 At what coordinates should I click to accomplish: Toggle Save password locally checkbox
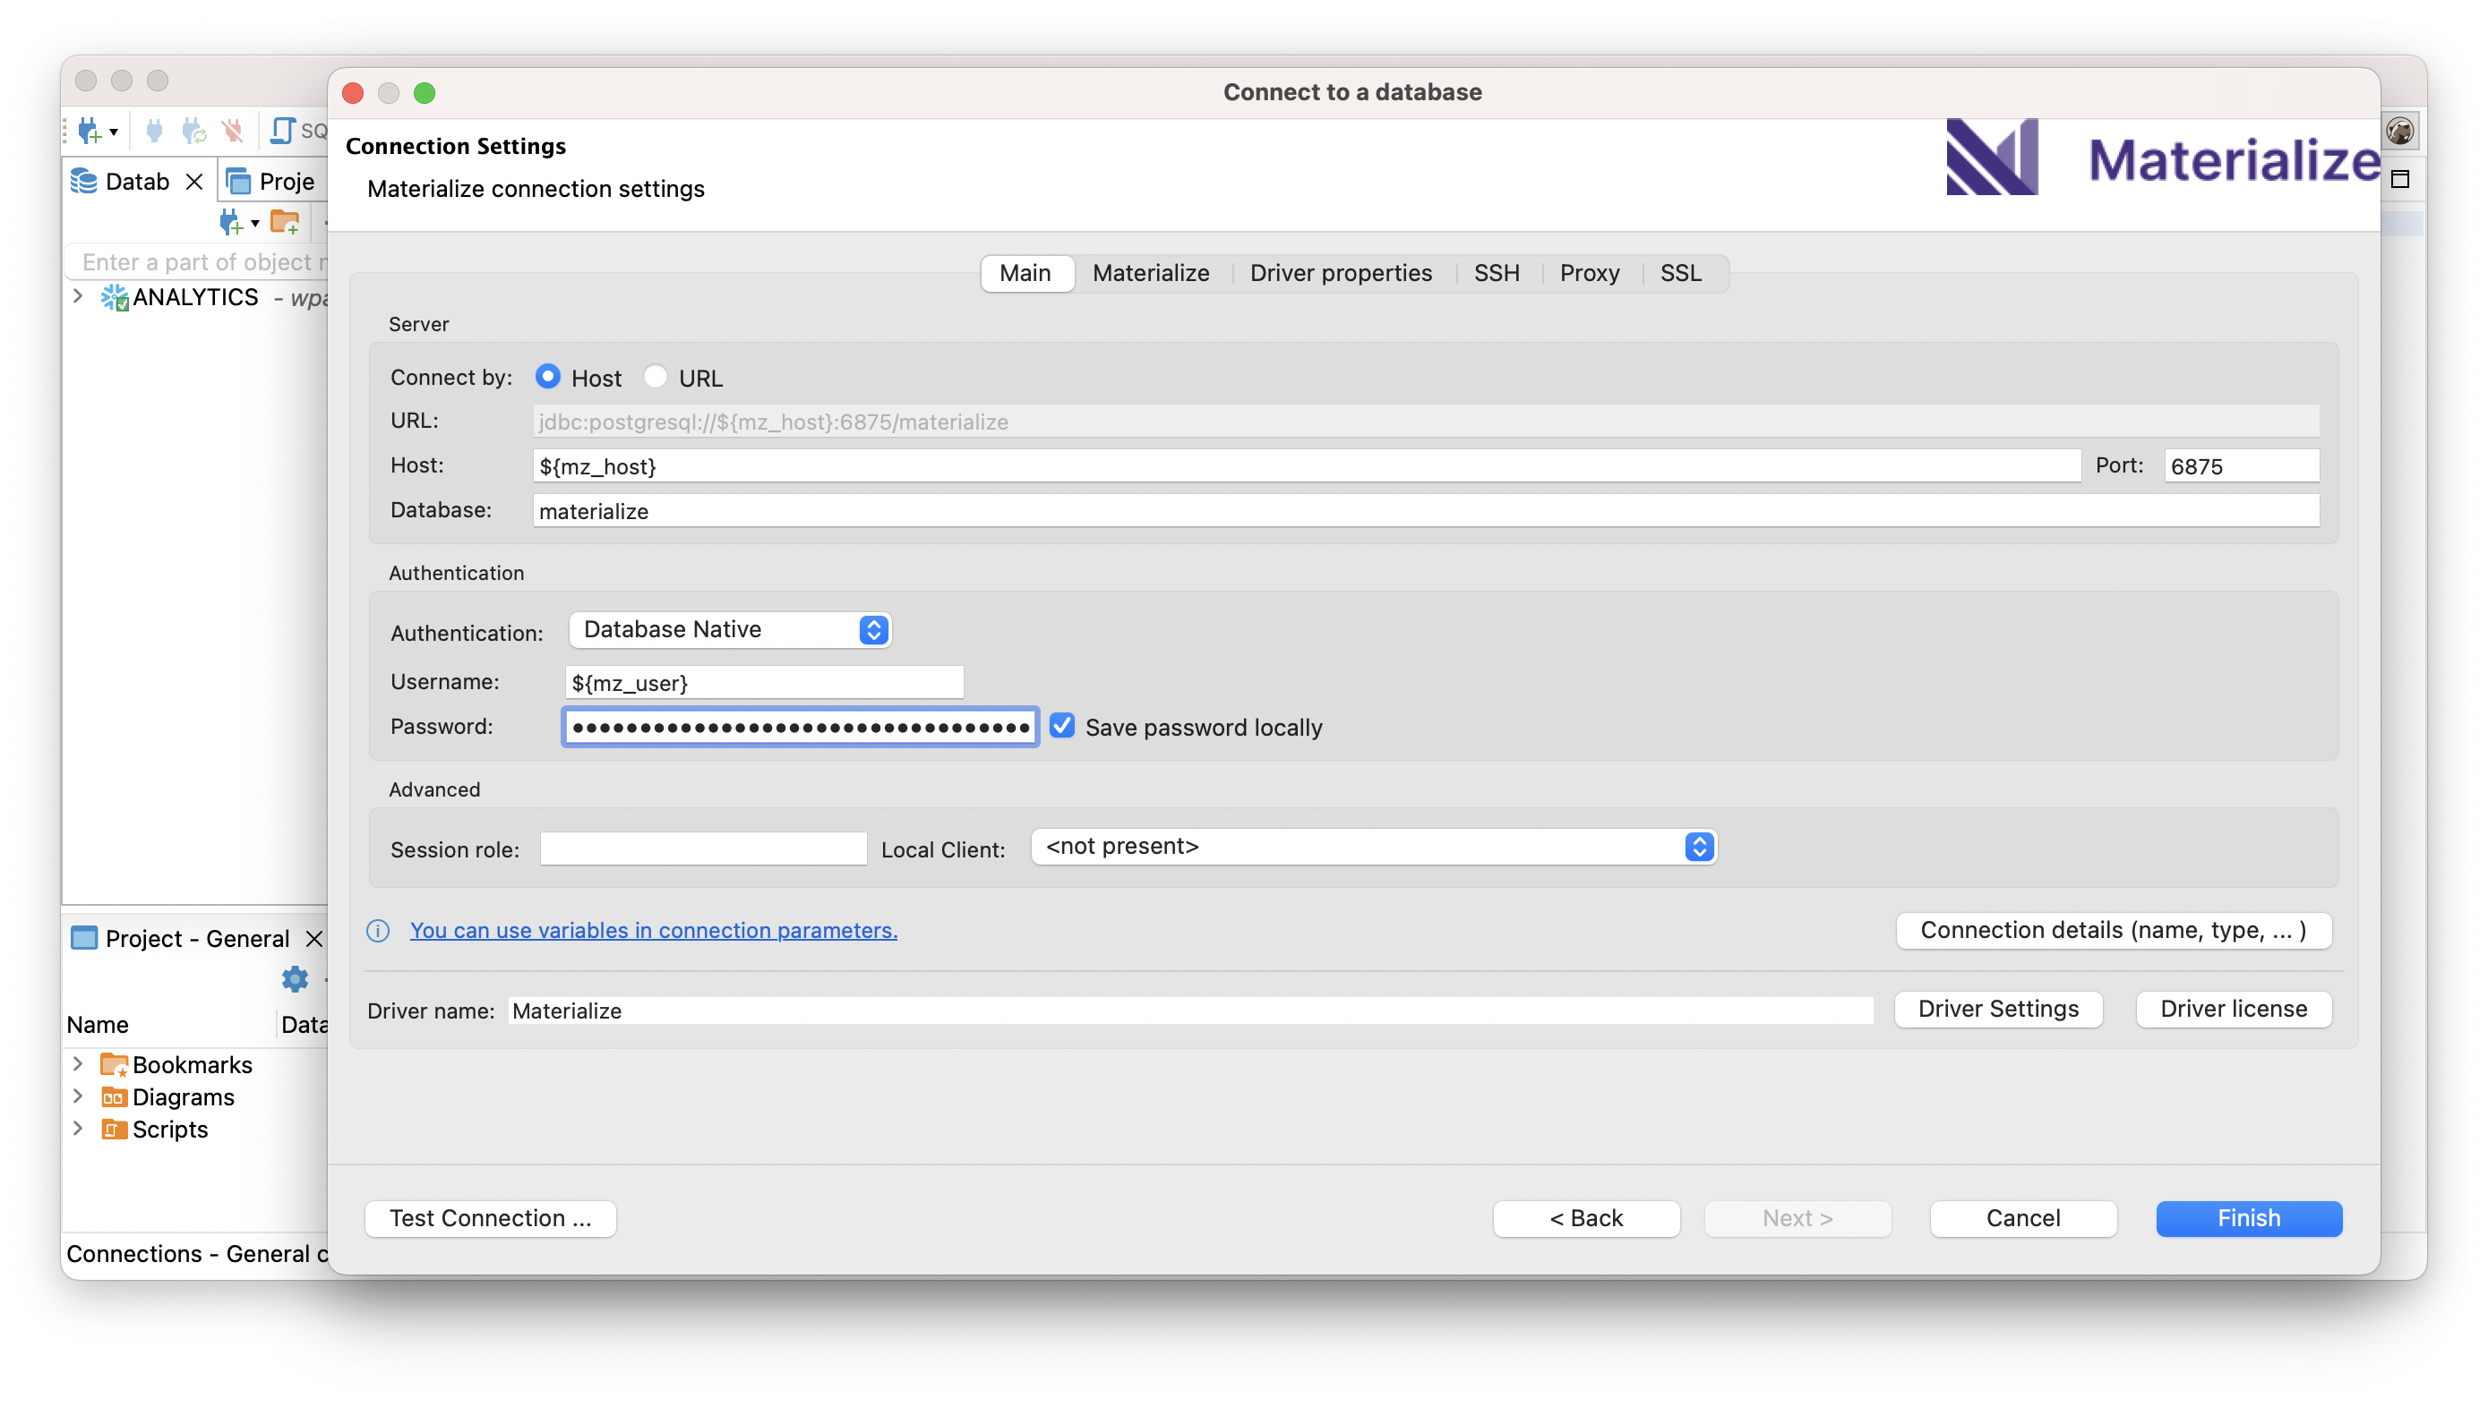(1061, 726)
